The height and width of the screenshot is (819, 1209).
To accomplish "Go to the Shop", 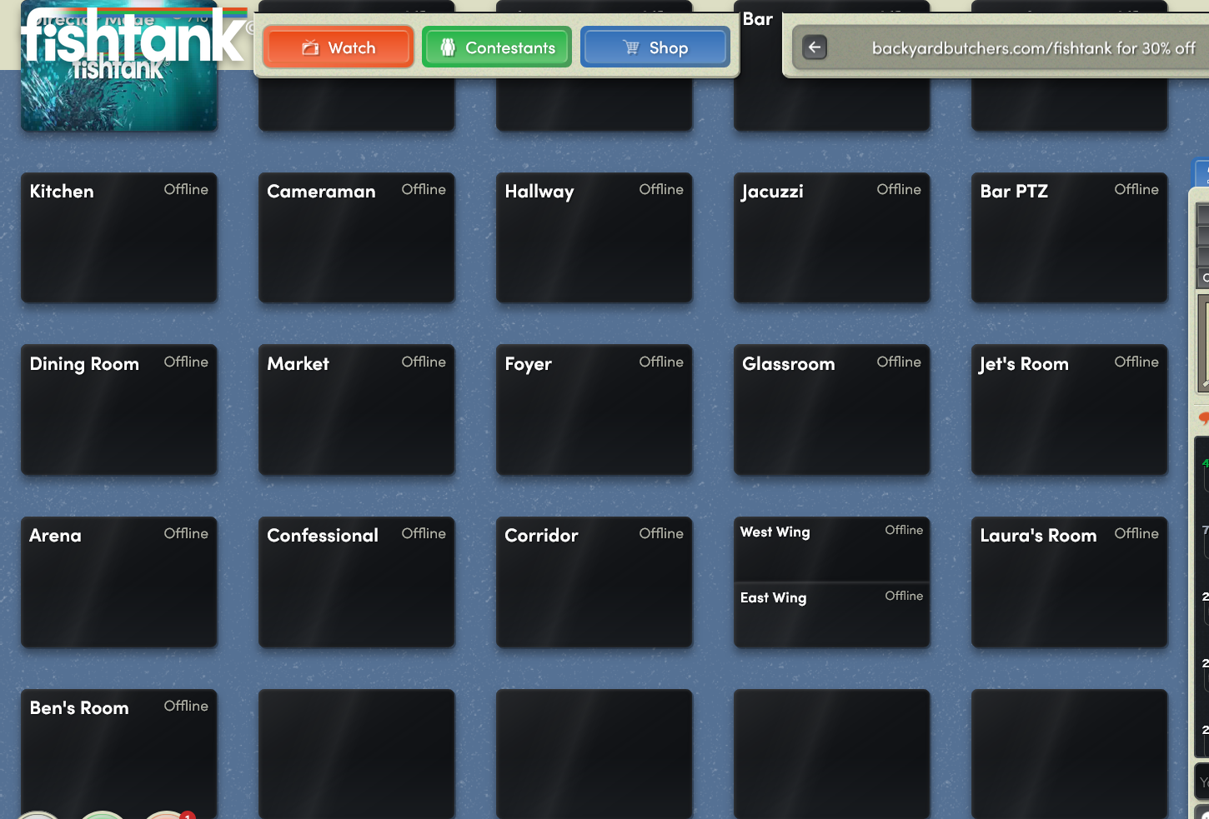I will pos(655,47).
